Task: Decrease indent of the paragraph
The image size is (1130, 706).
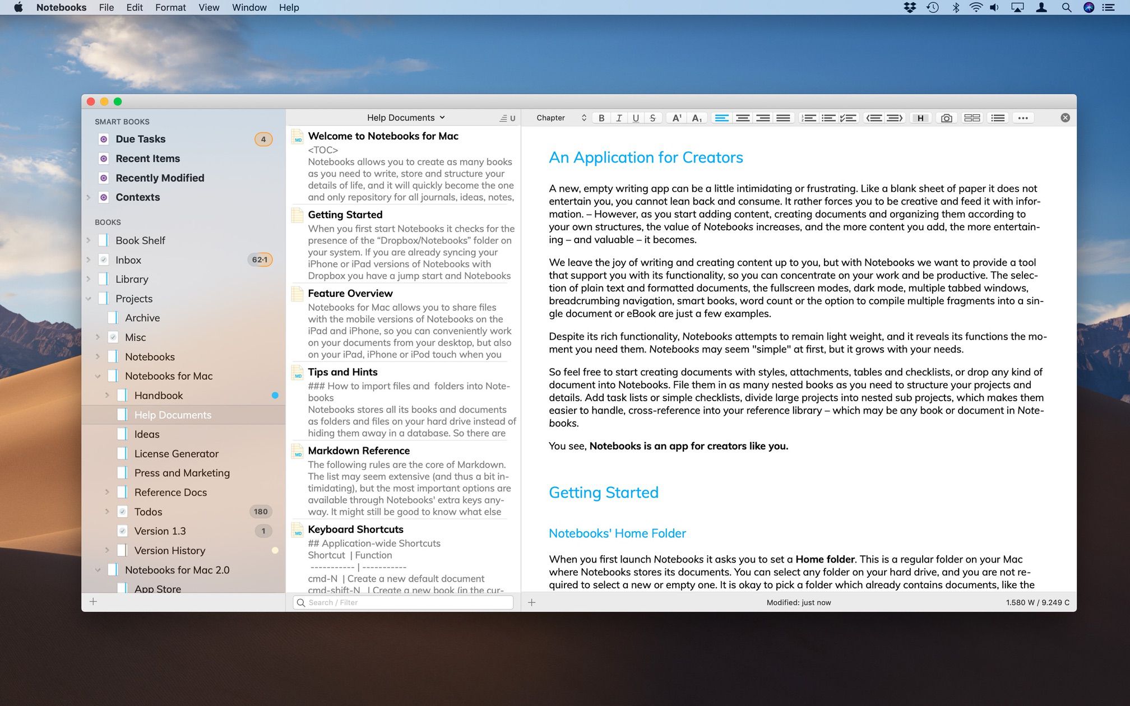Action: tap(874, 118)
